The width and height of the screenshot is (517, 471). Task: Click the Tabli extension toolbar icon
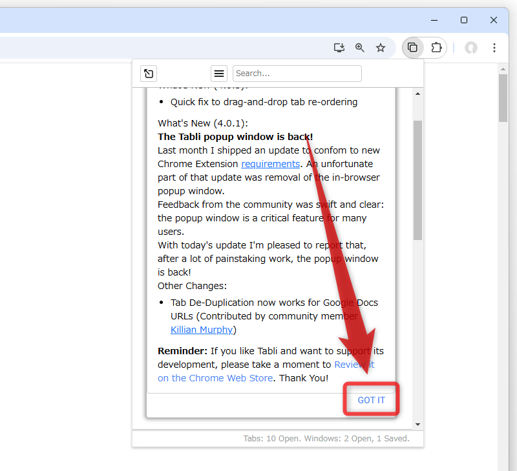coord(412,48)
